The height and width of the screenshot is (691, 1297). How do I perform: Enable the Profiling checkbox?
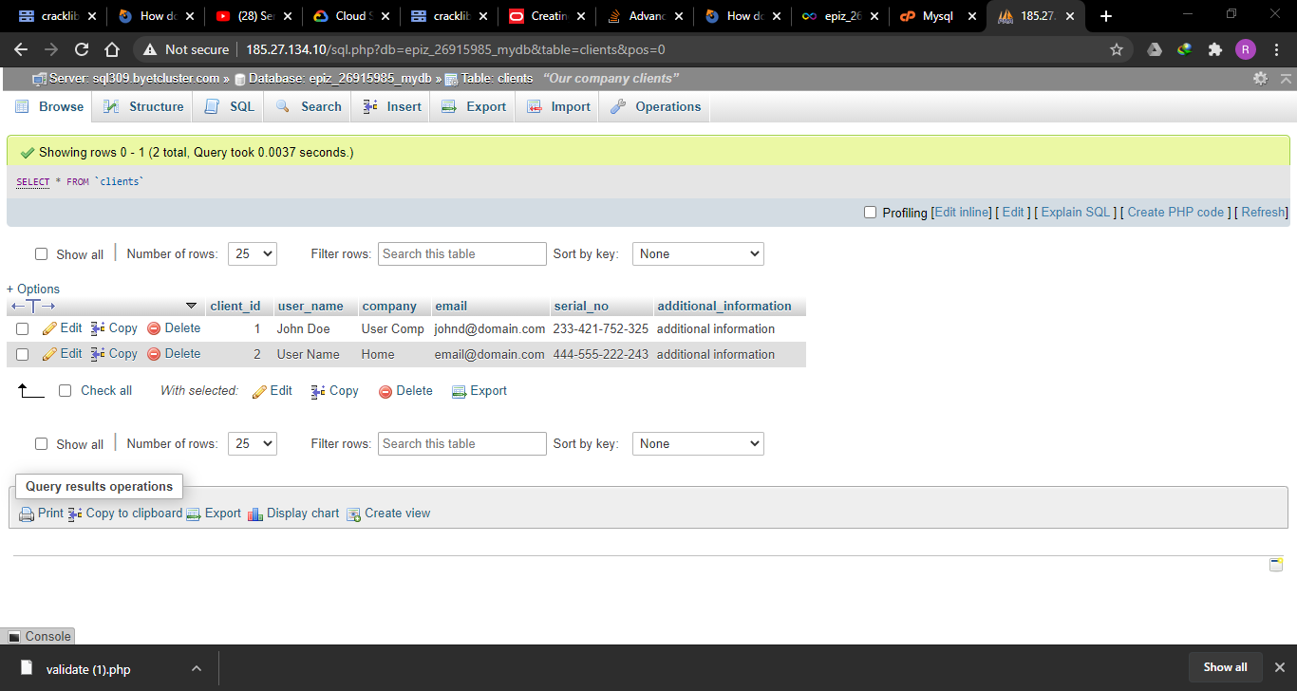click(870, 213)
